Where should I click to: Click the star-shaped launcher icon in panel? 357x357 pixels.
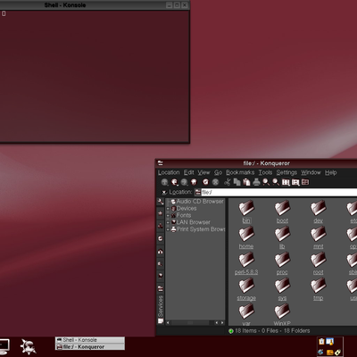pyautogui.click(x=28, y=346)
